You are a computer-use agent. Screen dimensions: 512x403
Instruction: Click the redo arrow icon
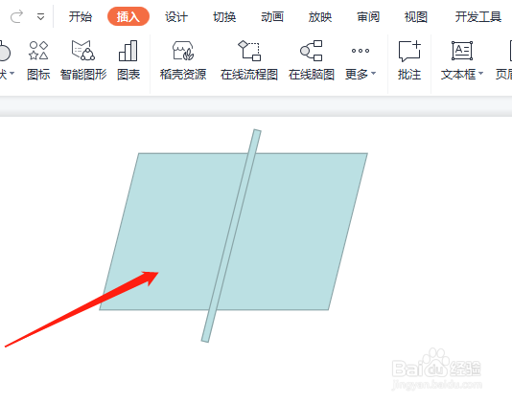click(x=16, y=16)
